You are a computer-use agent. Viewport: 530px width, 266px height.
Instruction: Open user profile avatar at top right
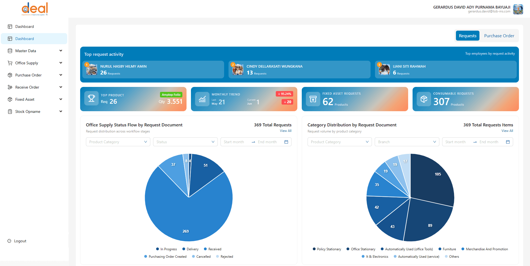click(x=518, y=9)
